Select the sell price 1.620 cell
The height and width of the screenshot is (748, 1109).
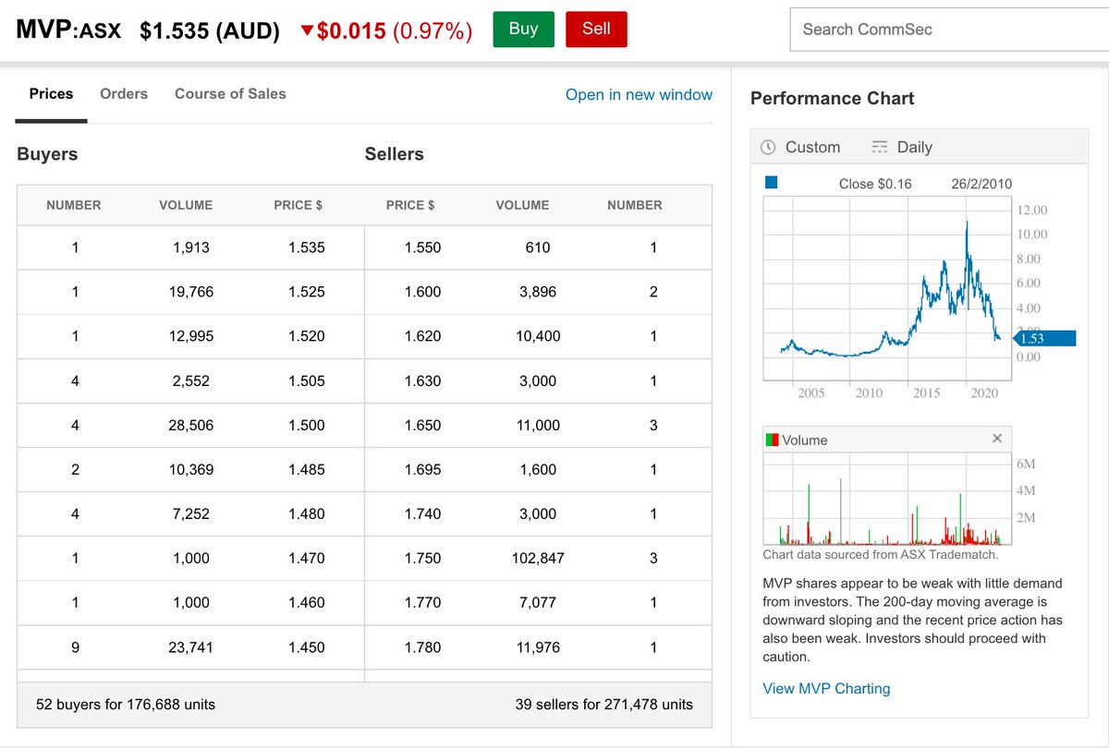point(422,336)
